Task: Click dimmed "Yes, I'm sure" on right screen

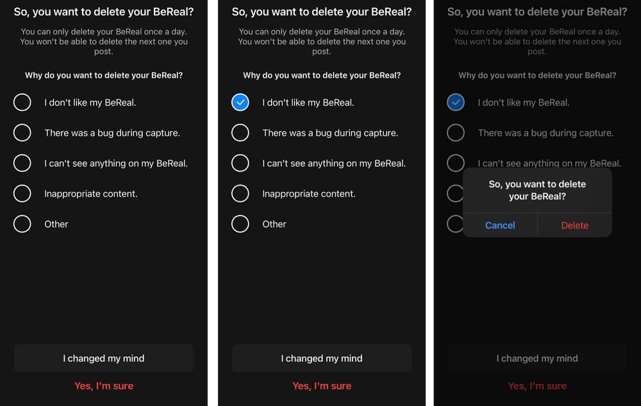Action: click(x=537, y=386)
